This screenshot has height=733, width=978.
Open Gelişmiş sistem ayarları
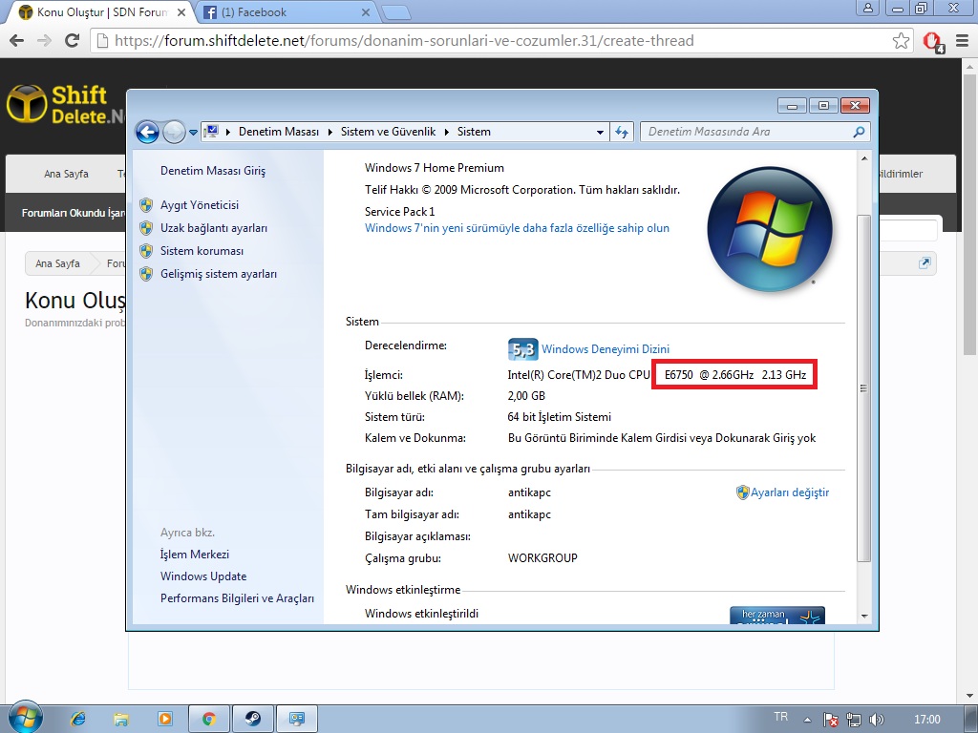[x=219, y=274]
